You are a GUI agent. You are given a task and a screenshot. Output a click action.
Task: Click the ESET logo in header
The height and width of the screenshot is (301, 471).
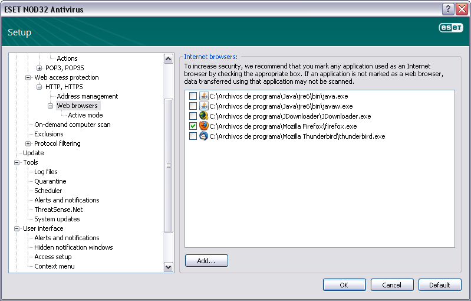pos(451,28)
